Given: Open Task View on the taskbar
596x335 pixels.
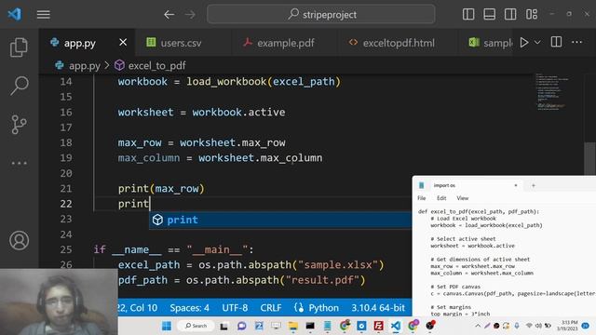Looking at the screenshot, I should point(223,326).
